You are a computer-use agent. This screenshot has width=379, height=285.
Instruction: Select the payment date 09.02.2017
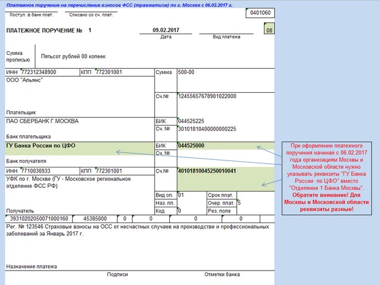point(165,30)
